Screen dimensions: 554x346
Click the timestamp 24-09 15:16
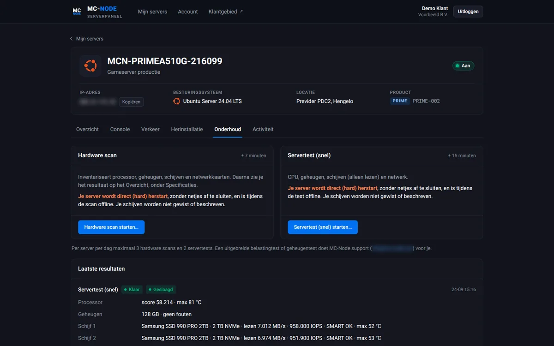pyautogui.click(x=464, y=290)
